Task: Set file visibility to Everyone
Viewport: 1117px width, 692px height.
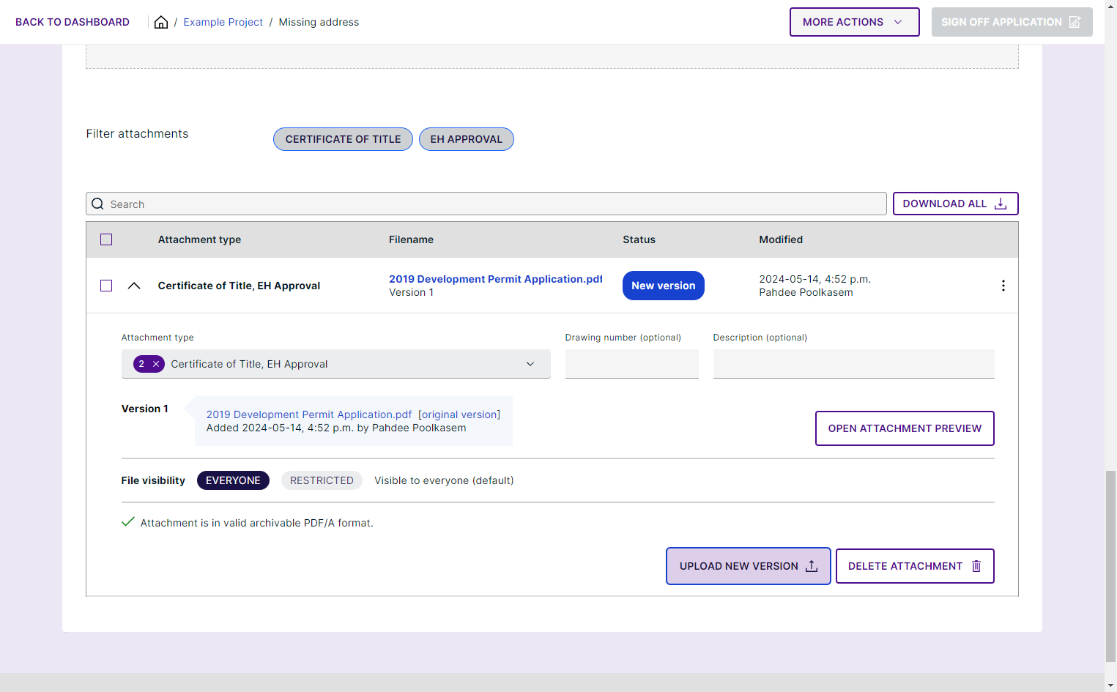Action: click(233, 480)
